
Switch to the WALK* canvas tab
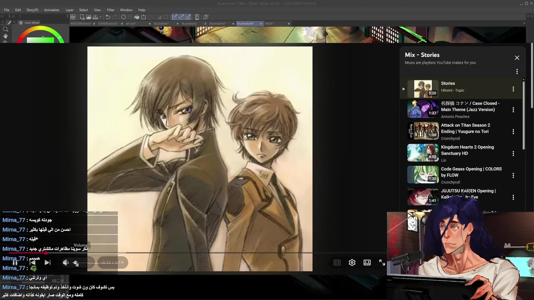click(269, 24)
